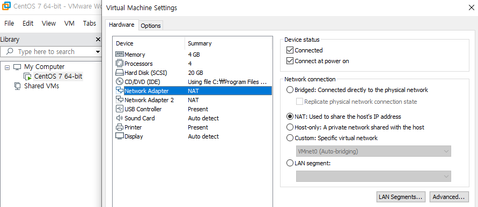Open the VM menu
478x207 pixels.
[70, 24]
